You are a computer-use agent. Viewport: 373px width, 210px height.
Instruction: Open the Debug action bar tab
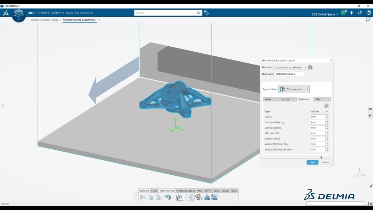(225, 191)
